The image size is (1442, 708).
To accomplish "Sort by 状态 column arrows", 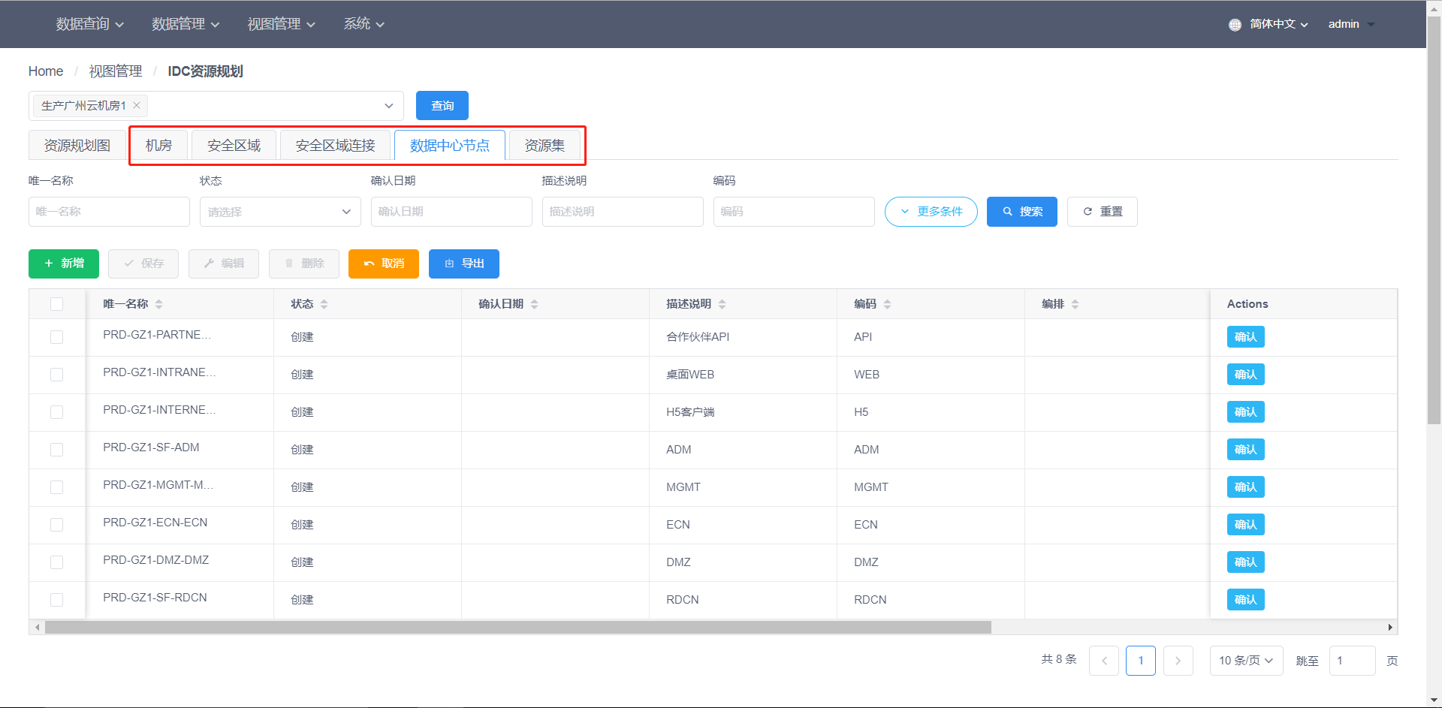I will point(324,304).
